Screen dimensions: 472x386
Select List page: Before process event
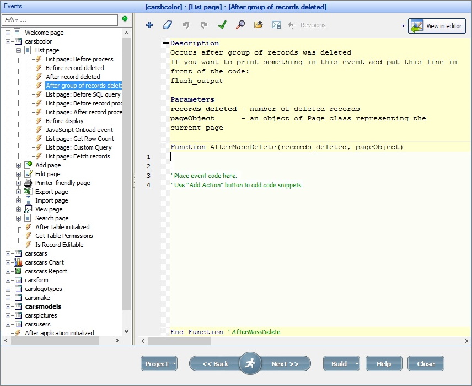pos(79,59)
